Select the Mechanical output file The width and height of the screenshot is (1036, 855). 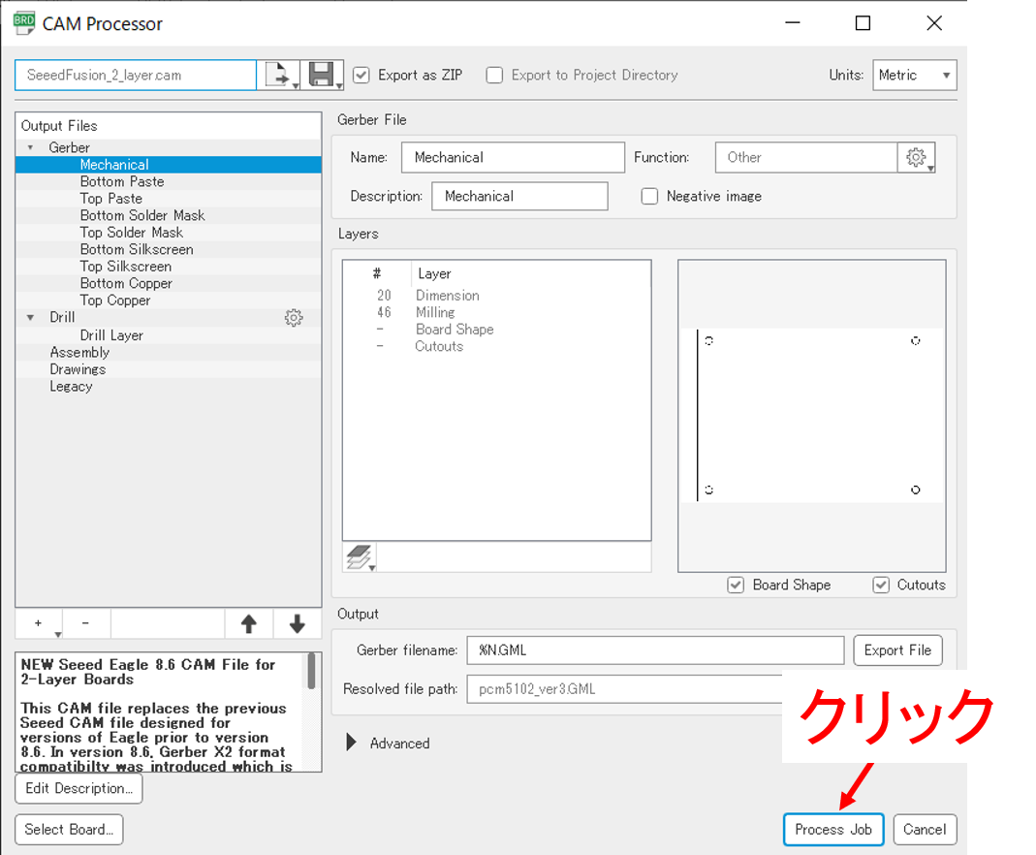169,165
